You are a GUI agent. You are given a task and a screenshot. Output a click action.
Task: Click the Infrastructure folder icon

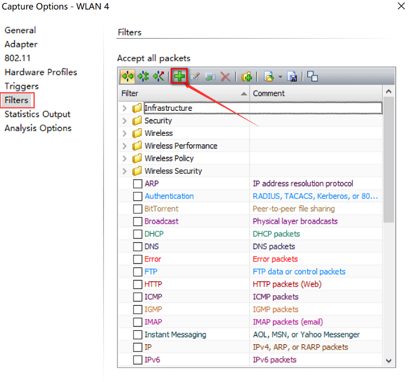[x=137, y=108]
